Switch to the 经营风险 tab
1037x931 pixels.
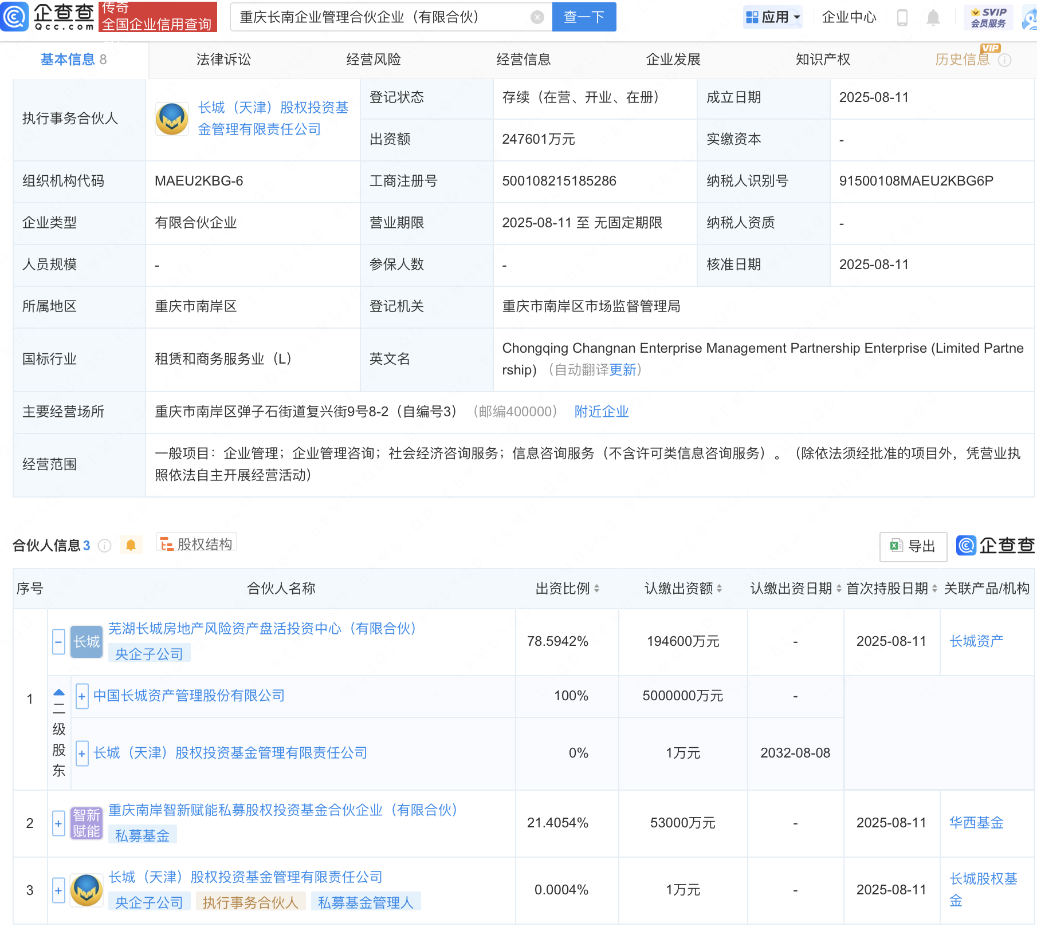point(374,60)
